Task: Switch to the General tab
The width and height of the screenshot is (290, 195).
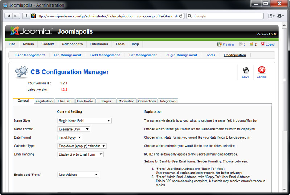Action: click(23, 101)
